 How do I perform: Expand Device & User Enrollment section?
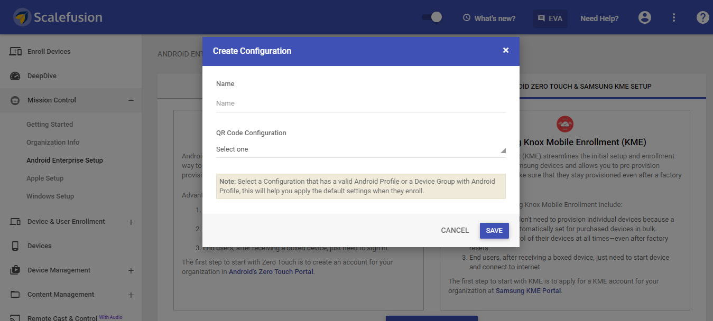click(x=131, y=222)
